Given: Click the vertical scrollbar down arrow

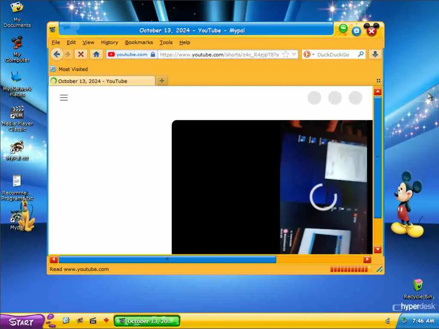Looking at the screenshot, I should [x=378, y=249].
